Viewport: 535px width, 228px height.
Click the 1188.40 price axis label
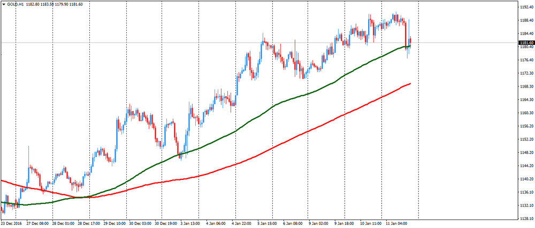click(x=526, y=20)
